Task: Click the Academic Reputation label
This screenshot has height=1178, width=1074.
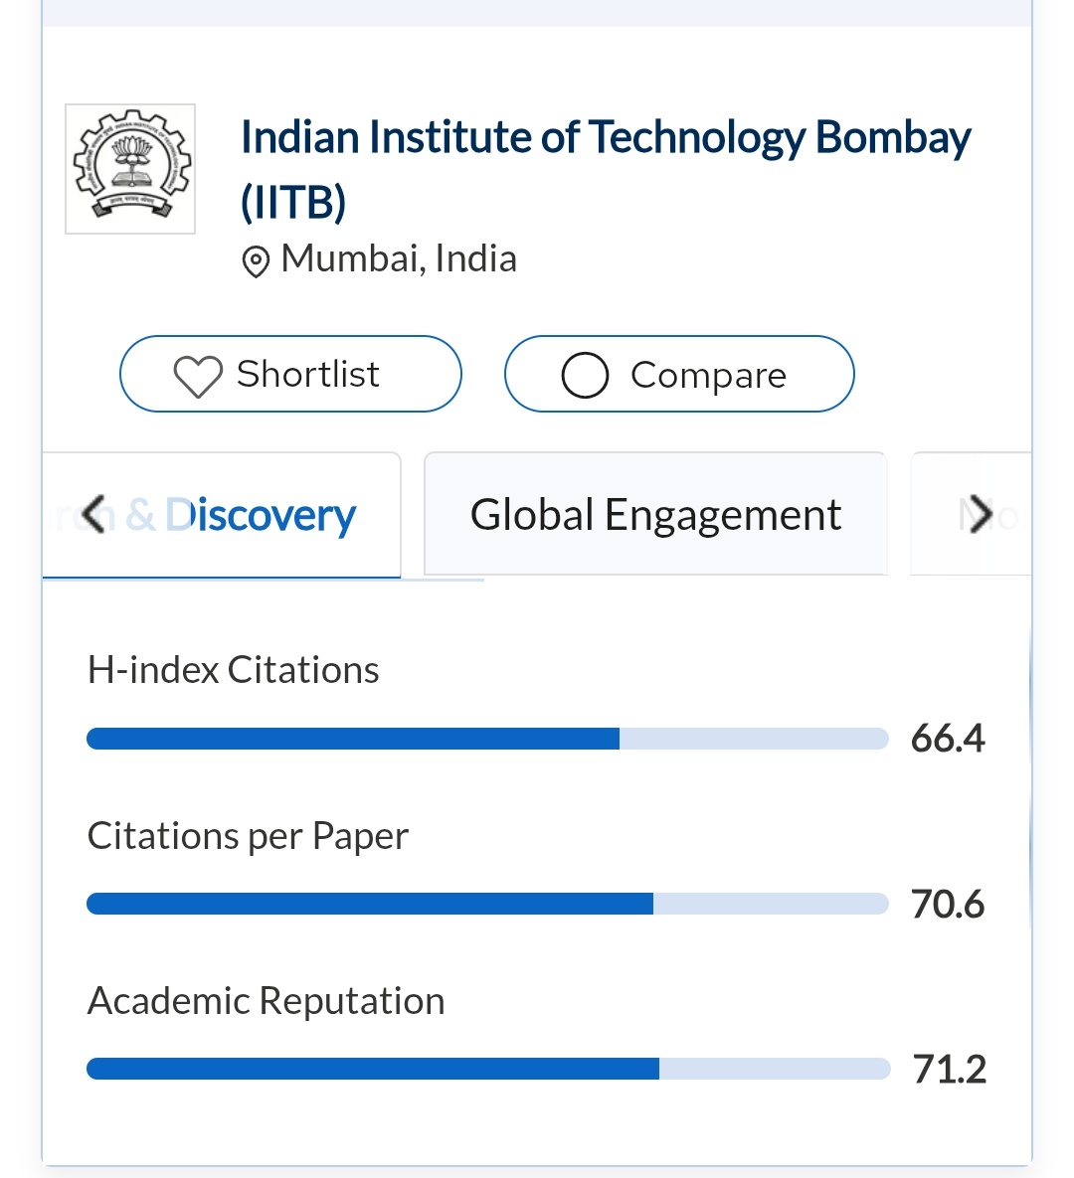Action: 267,1001
